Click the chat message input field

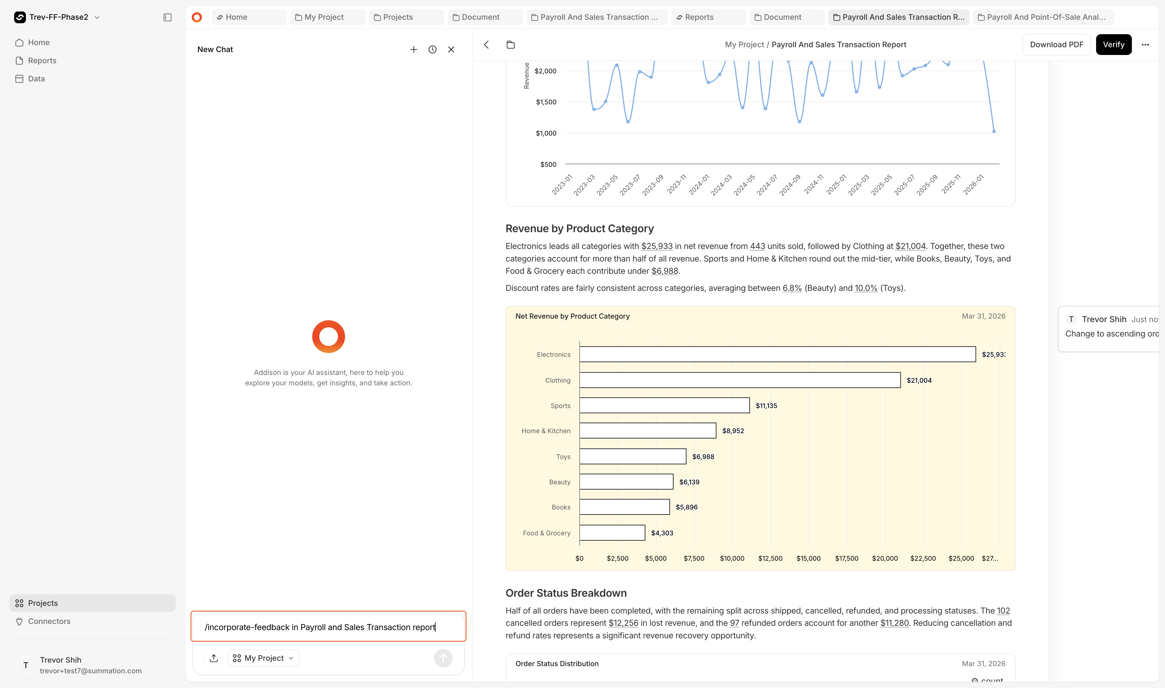click(x=328, y=627)
